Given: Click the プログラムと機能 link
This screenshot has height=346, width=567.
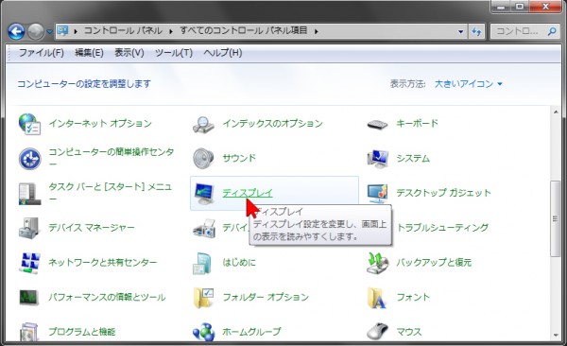Looking at the screenshot, I should [82, 332].
